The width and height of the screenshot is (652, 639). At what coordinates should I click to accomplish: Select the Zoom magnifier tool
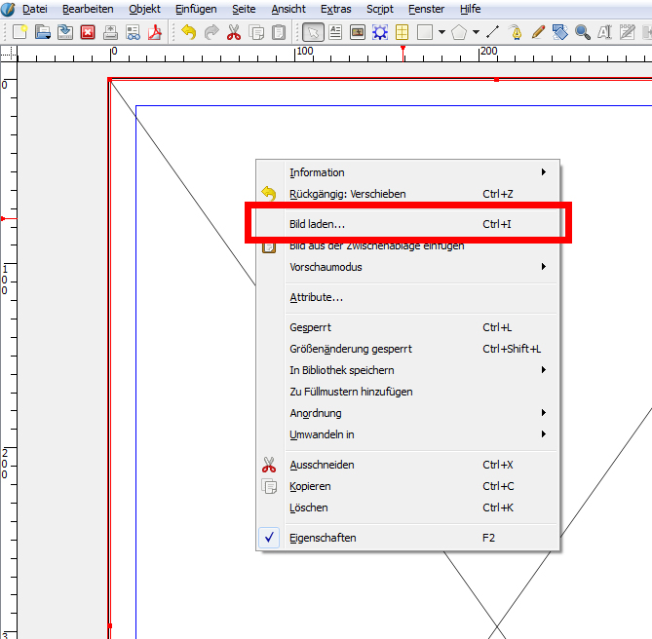(582, 32)
